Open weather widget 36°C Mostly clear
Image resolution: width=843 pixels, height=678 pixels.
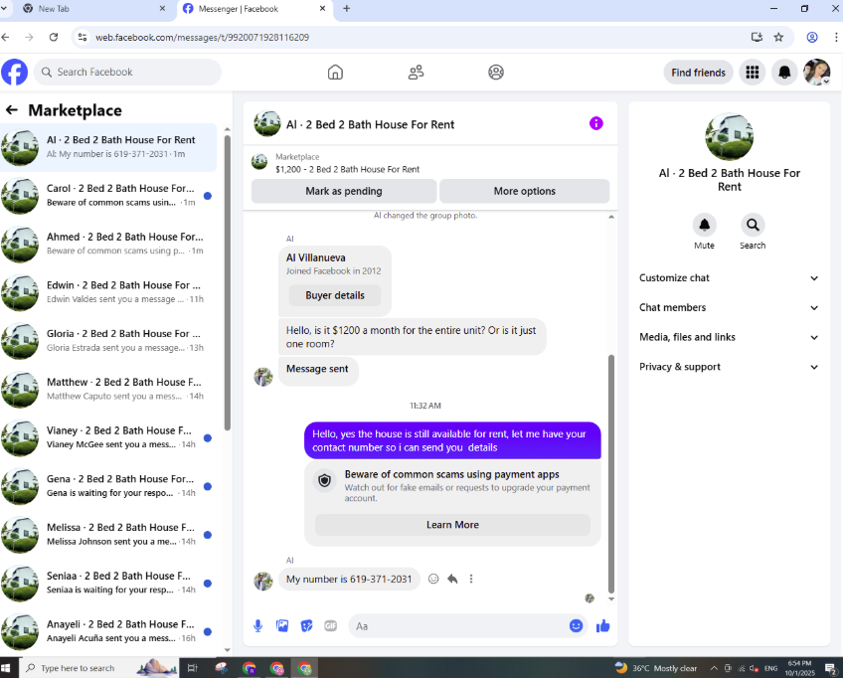click(656, 668)
